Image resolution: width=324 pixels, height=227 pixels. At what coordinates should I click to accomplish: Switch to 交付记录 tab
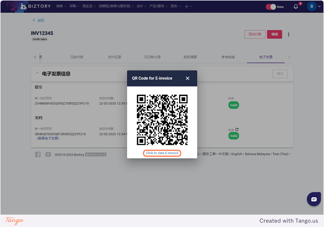pos(114,57)
